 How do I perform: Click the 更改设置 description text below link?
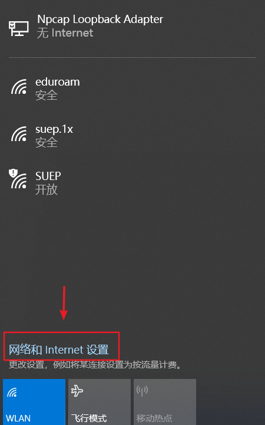click(x=95, y=365)
